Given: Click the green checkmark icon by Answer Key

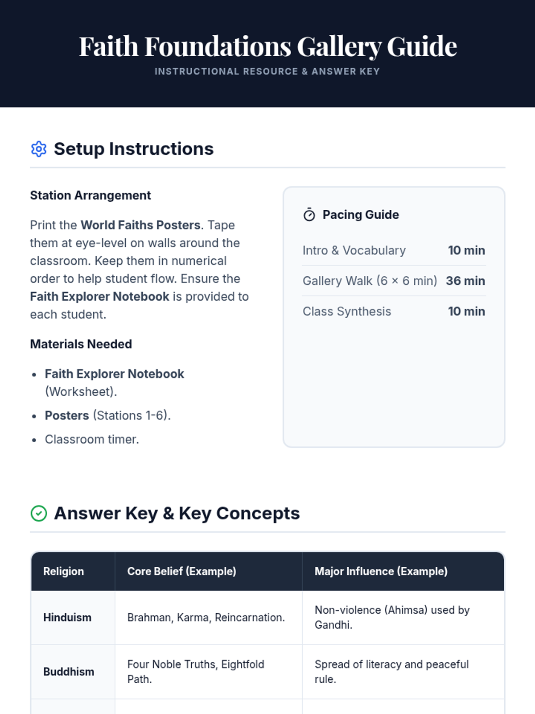Looking at the screenshot, I should [39, 513].
